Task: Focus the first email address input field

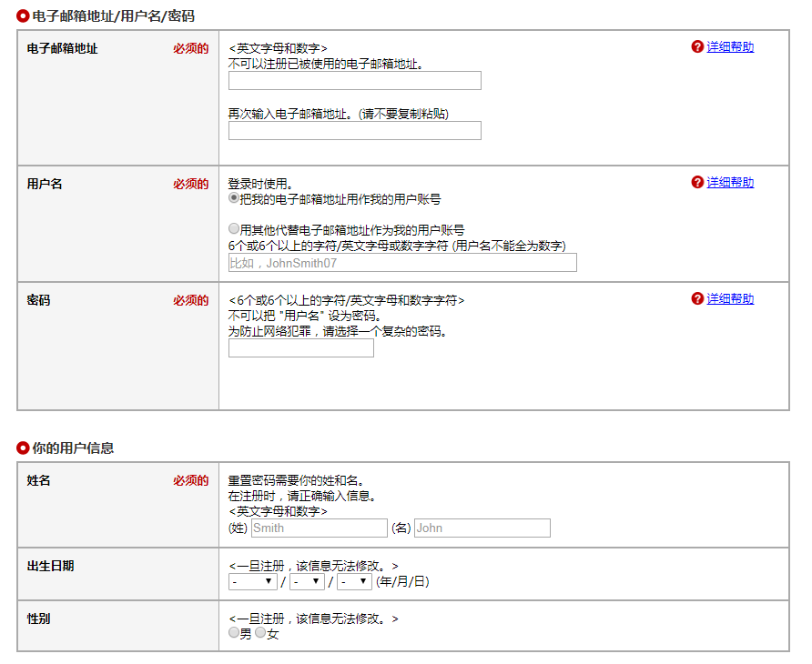Action: pyautogui.click(x=355, y=81)
